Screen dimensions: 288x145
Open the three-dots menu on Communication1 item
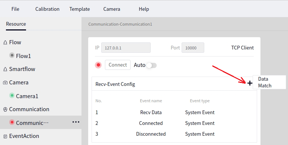pos(76,122)
